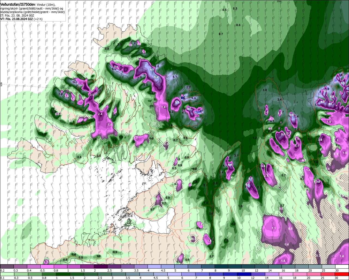
Task: Select the dark teal 8 swatch in upper legend row
Action: [222, 266]
